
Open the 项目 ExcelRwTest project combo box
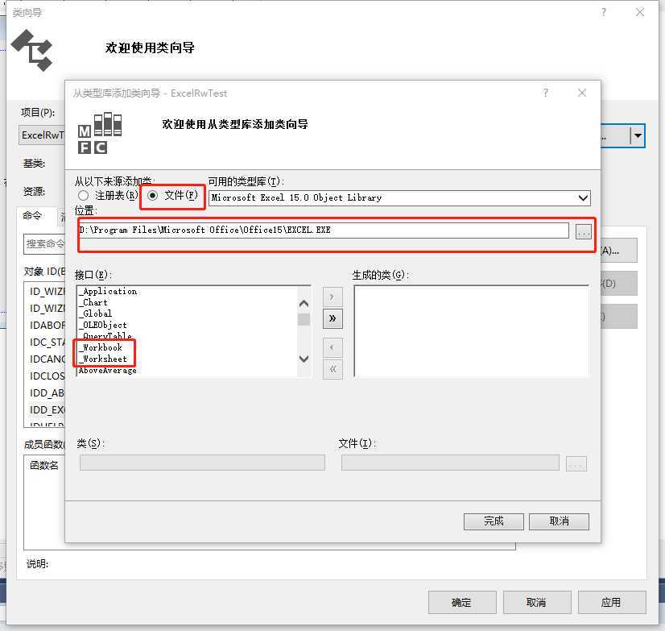43,135
